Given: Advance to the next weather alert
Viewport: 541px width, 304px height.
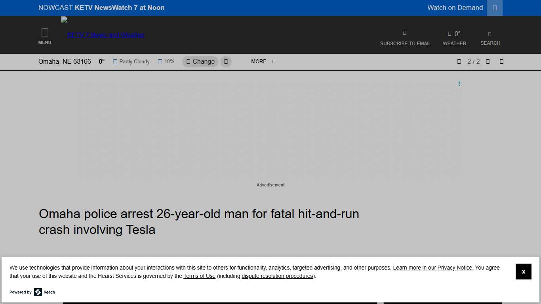Looking at the screenshot, I should 488,61.
